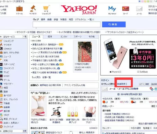Open the カレンダー link
Image resolution: width=157 pixels, height=134 pixels.
107,128
